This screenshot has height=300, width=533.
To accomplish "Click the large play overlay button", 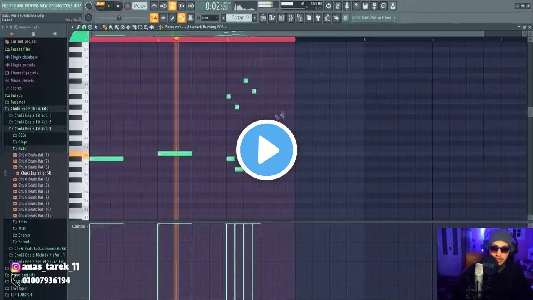I will tap(266, 150).
